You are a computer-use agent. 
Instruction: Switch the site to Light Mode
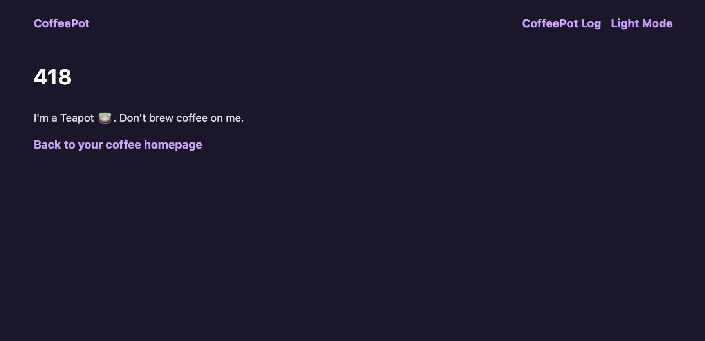coord(642,23)
